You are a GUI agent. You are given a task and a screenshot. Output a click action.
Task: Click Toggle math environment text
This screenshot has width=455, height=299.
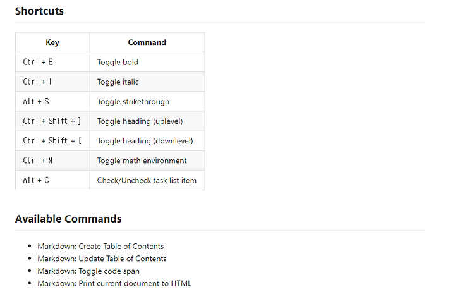(142, 161)
